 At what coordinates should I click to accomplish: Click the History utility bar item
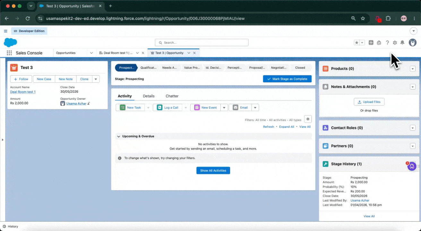(11, 227)
